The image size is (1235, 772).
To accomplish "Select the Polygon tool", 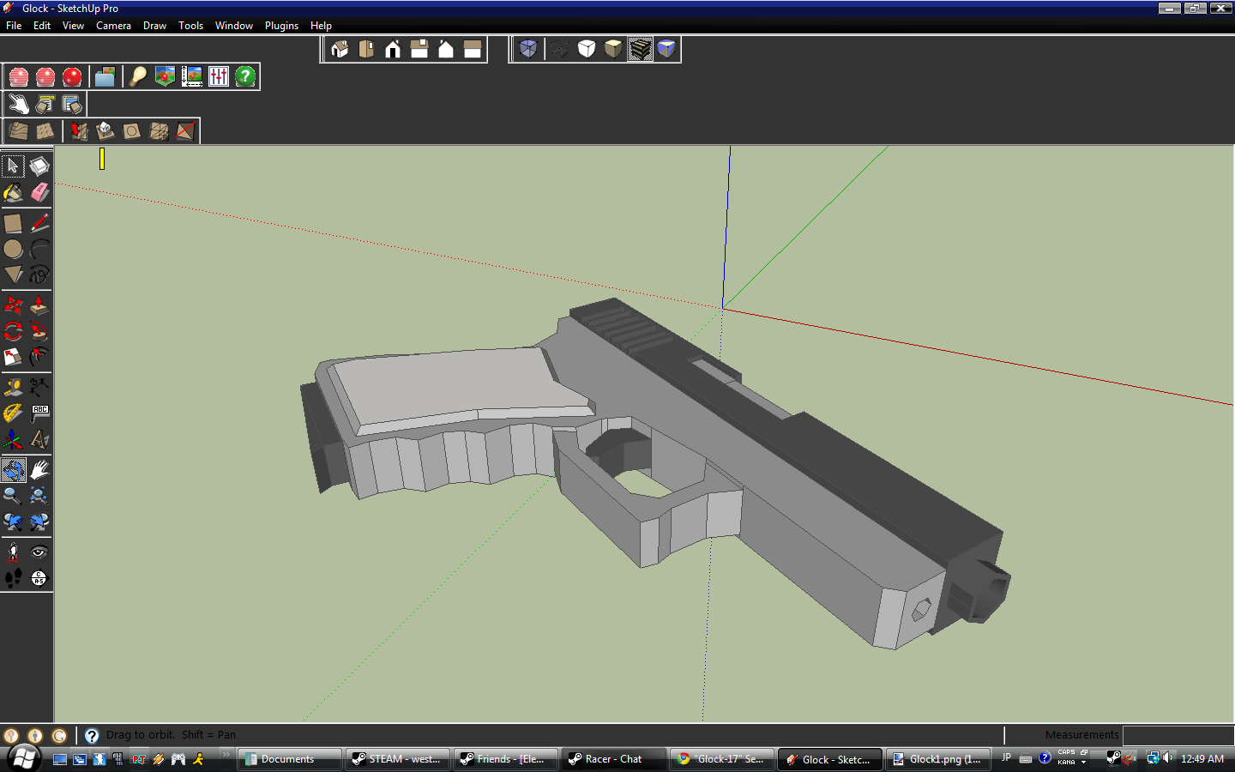I will pos(13,274).
